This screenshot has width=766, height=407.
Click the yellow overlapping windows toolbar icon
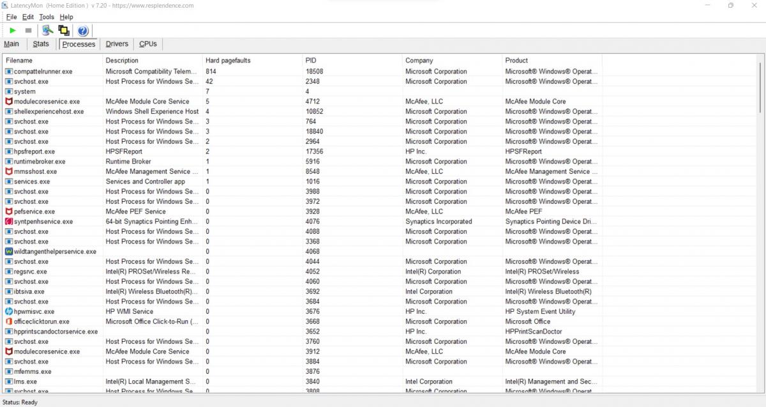(64, 30)
